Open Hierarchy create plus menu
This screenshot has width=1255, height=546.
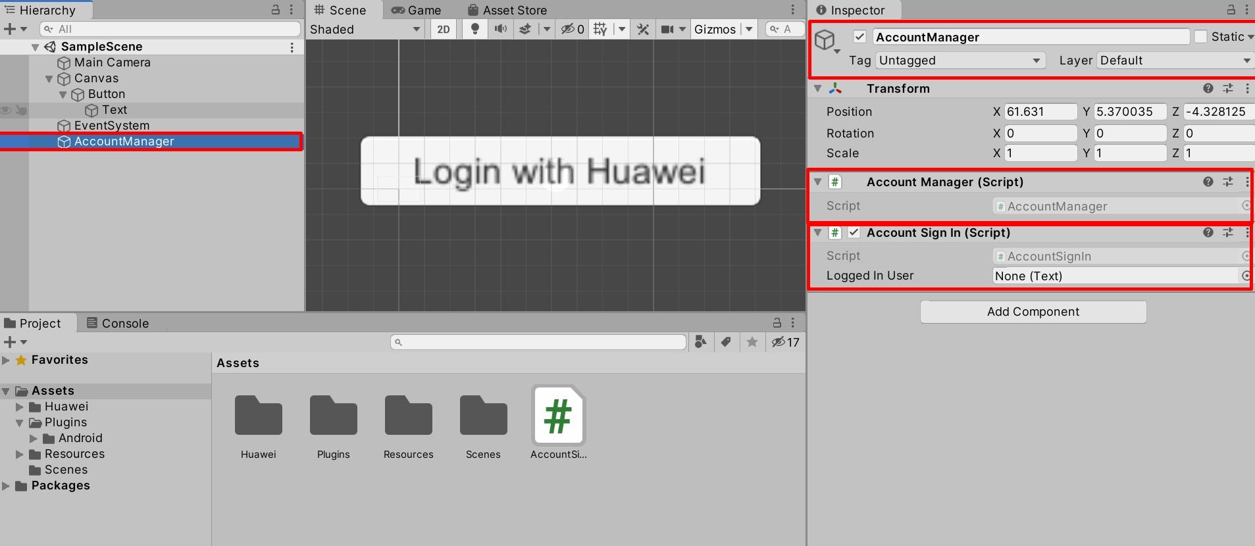[15, 29]
